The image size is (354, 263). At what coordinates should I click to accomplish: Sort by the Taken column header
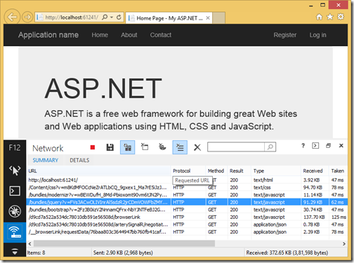coord(338,171)
